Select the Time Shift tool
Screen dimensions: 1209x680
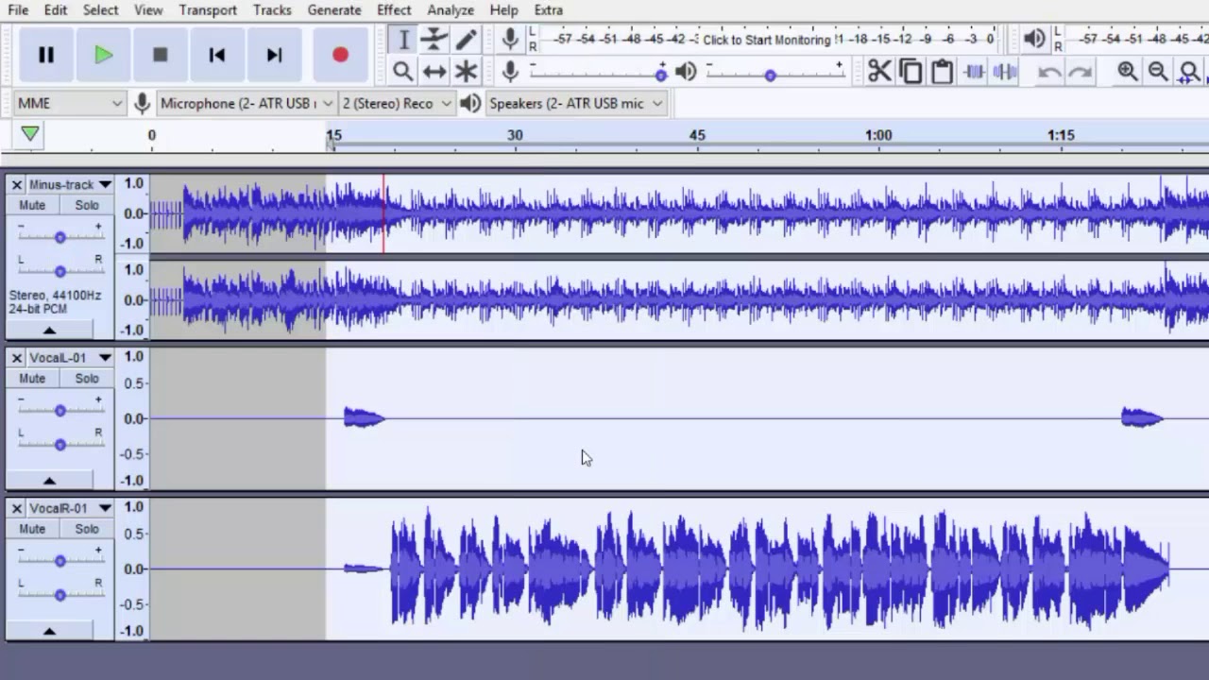point(434,71)
